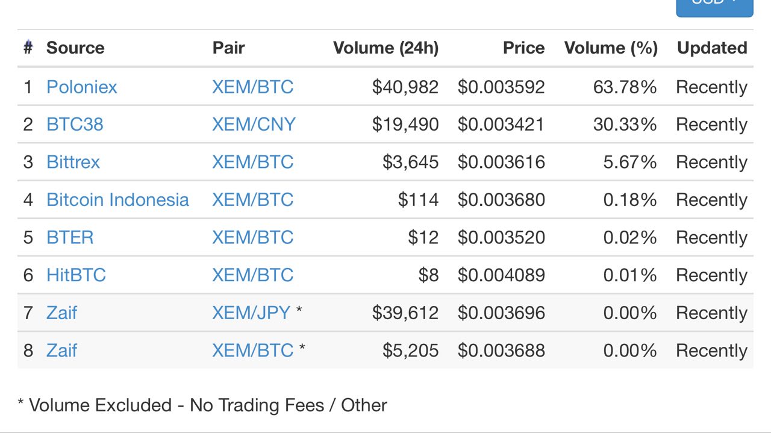The image size is (771, 433).
Task: Open the XEM/JPY pair link
Action: [251, 313]
